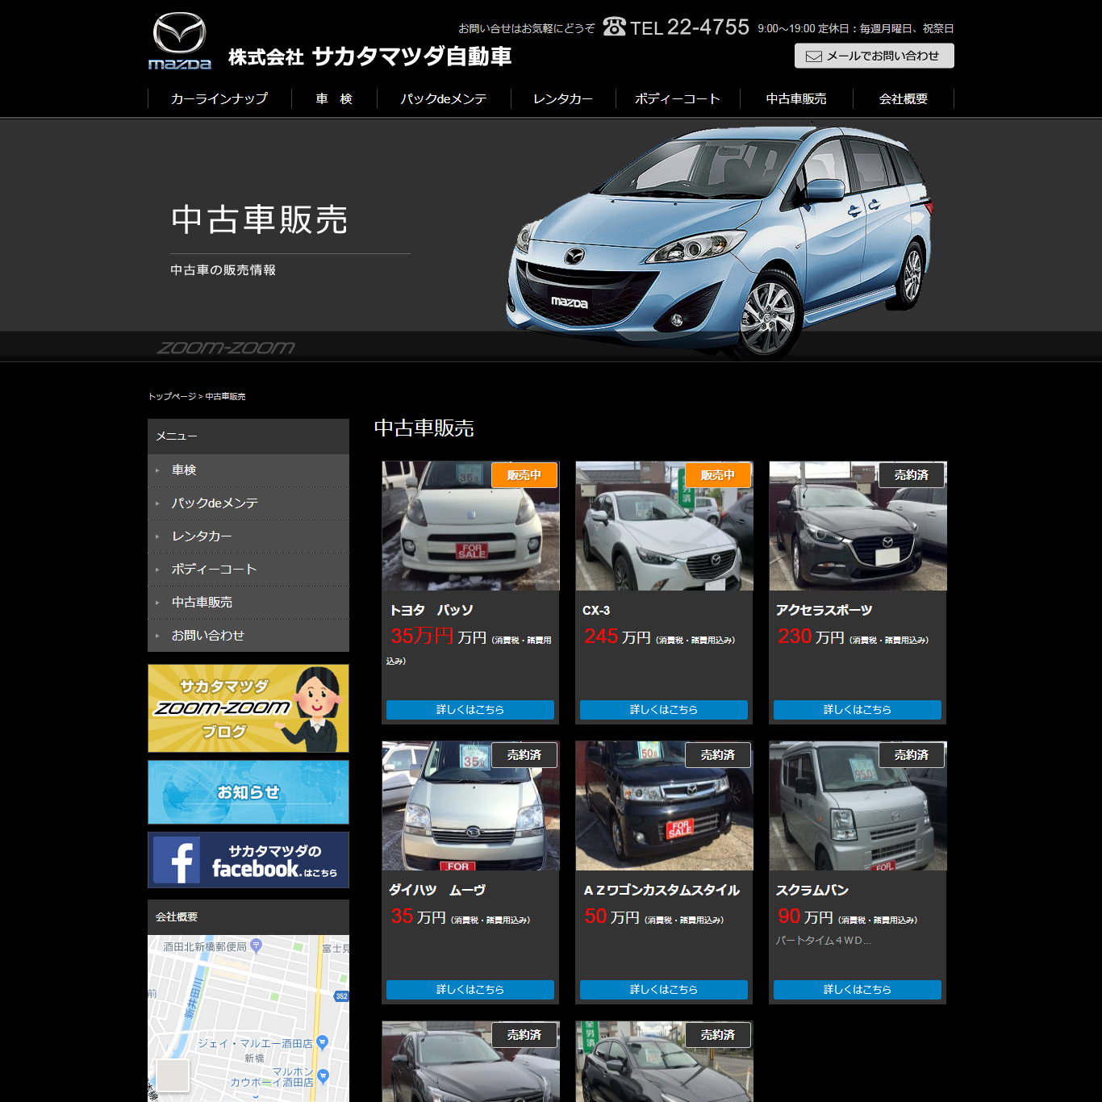
Task: Open レンタカー in top navigation
Action: click(x=563, y=98)
